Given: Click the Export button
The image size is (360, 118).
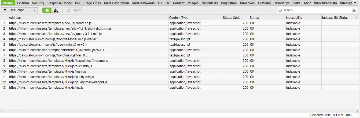Looking at the screenshot, I should pyautogui.click(x=74, y=10).
